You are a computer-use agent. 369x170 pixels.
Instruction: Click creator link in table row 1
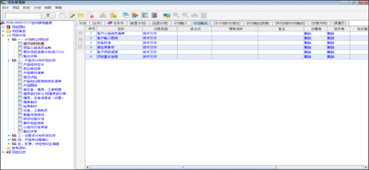pos(307,34)
